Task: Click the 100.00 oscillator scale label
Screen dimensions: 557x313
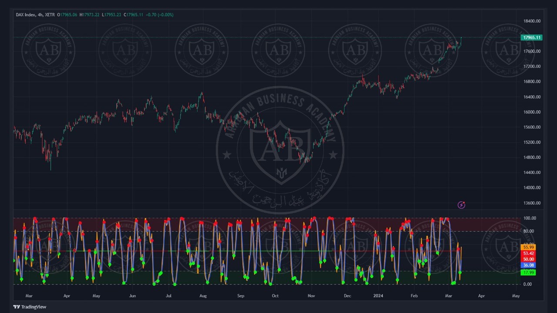Action: pyautogui.click(x=530, y=218)
